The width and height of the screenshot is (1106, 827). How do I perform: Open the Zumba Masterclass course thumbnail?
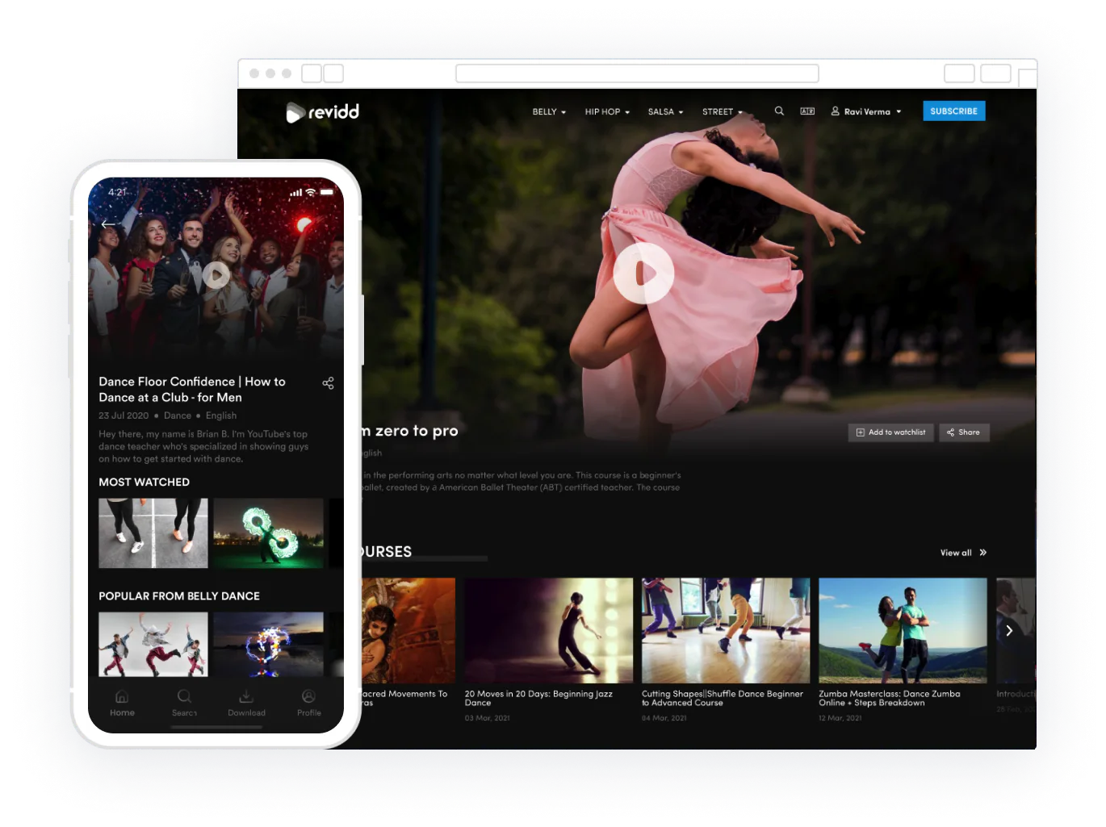903,630
